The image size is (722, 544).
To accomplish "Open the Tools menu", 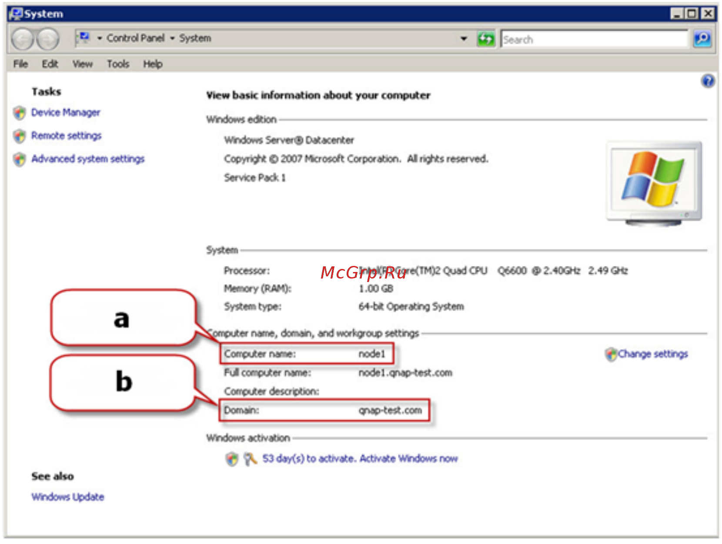I will pyautogui.click(x=118, y=64).
